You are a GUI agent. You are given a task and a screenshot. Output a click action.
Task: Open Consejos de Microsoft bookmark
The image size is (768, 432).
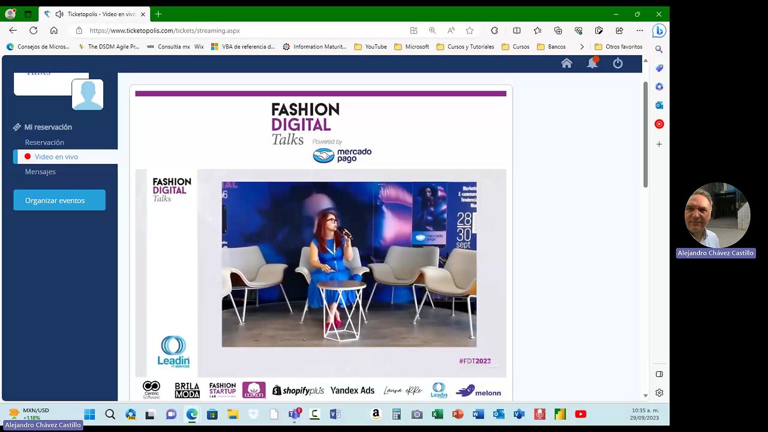point(38,47)
